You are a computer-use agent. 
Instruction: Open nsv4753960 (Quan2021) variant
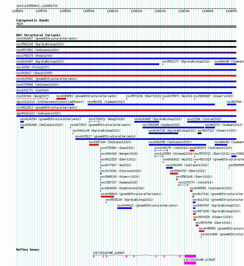pyautogui.click(x=117, y=148)
